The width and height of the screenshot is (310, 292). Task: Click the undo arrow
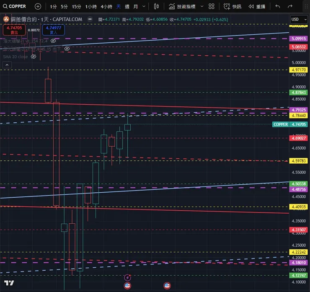click(278, 7)
